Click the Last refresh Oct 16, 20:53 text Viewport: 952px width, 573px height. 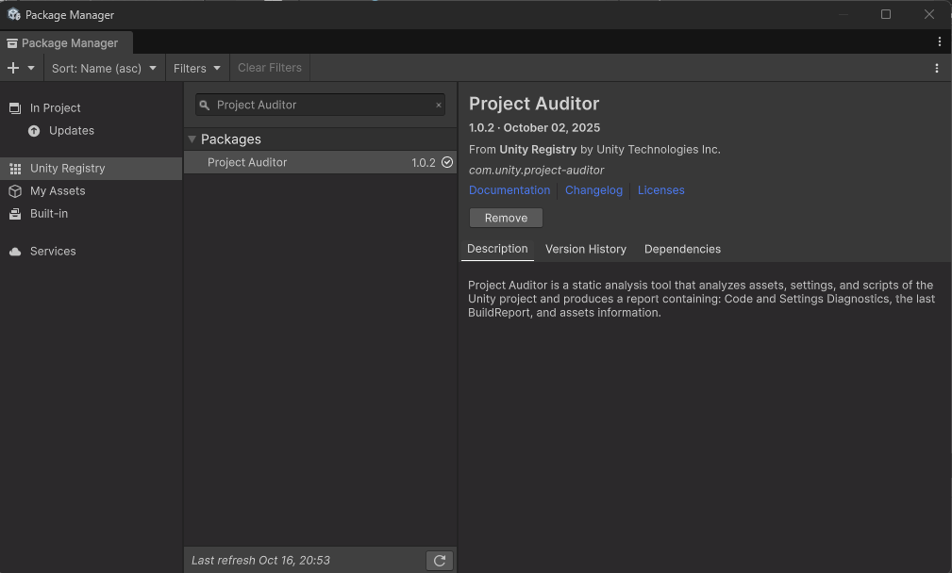260,560
